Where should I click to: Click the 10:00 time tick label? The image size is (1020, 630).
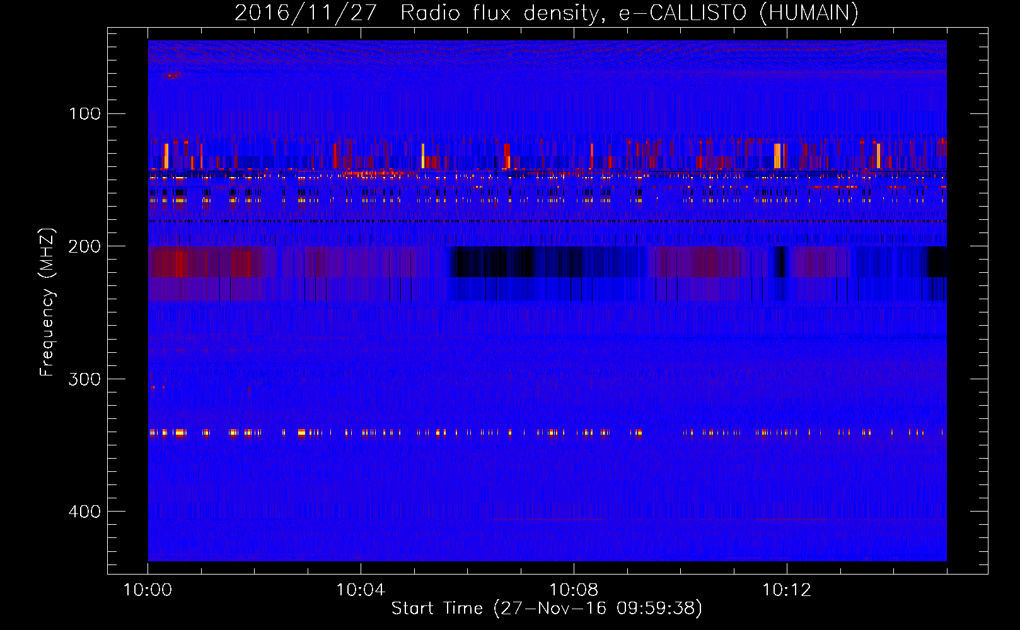148,590
